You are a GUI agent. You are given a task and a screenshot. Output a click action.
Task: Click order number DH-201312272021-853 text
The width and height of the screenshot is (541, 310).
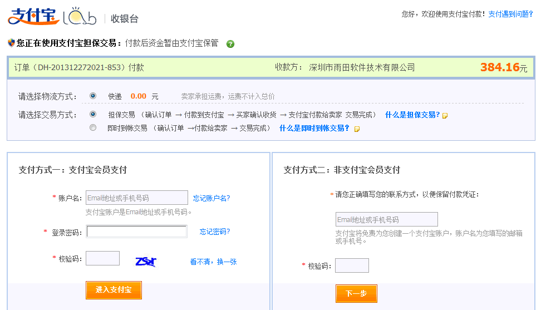(x=79, y=67)
